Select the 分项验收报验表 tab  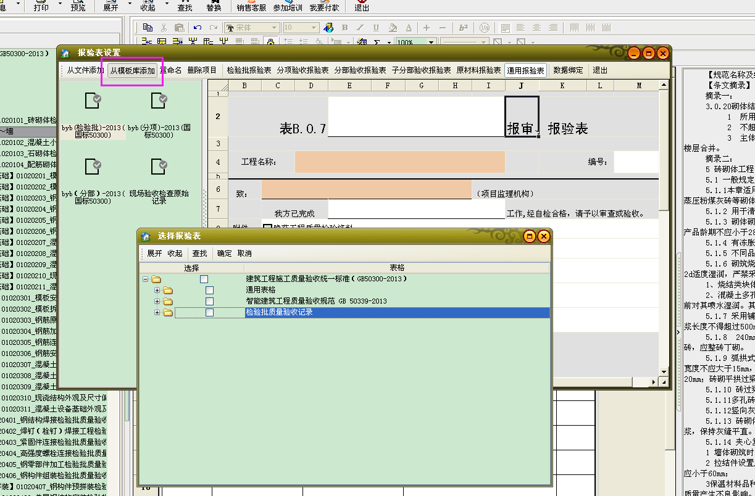click(302, 70)
